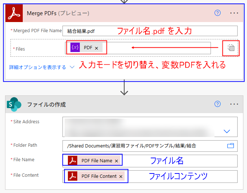The image size is (247, 193).
Task: Click the Adobe icon on PDF File Content token
Action: tap(73, 176)
